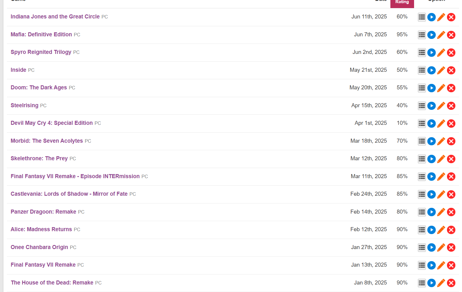Open list icon for Inside row
Image resolution: width=462 pixels, height=292 pixels.
422,70
